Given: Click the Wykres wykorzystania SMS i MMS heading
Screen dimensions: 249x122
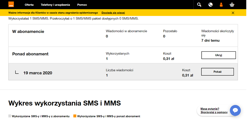Looking at the screenshot, I should [65, 103].
